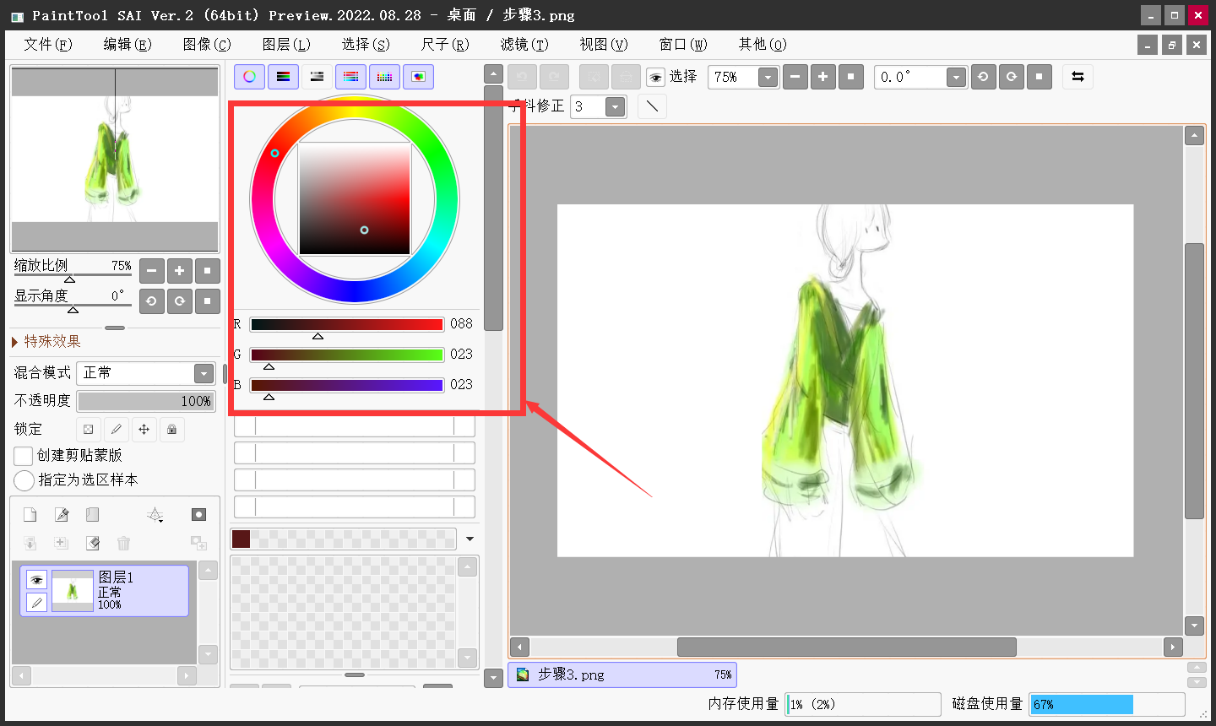Screen dimensions: 1216x726
Task: Rotate view counterclockwise in navigator panel
Action: coord(151,301)
